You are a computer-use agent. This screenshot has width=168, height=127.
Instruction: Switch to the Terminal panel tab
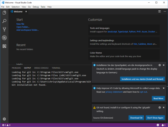pos(56,68)
